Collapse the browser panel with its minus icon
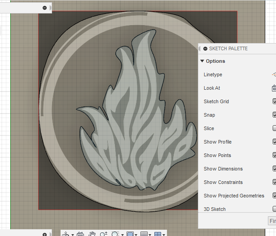The width and height of the screenshot is (276, 236). (44, 8)
